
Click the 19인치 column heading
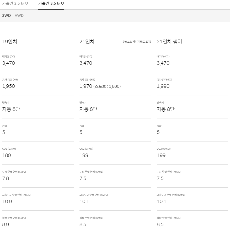pos(10,42)
